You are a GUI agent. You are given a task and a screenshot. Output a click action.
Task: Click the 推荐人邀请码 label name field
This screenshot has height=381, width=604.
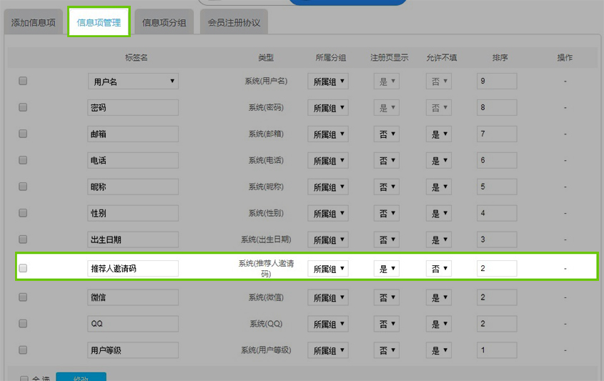click(133, 269)
